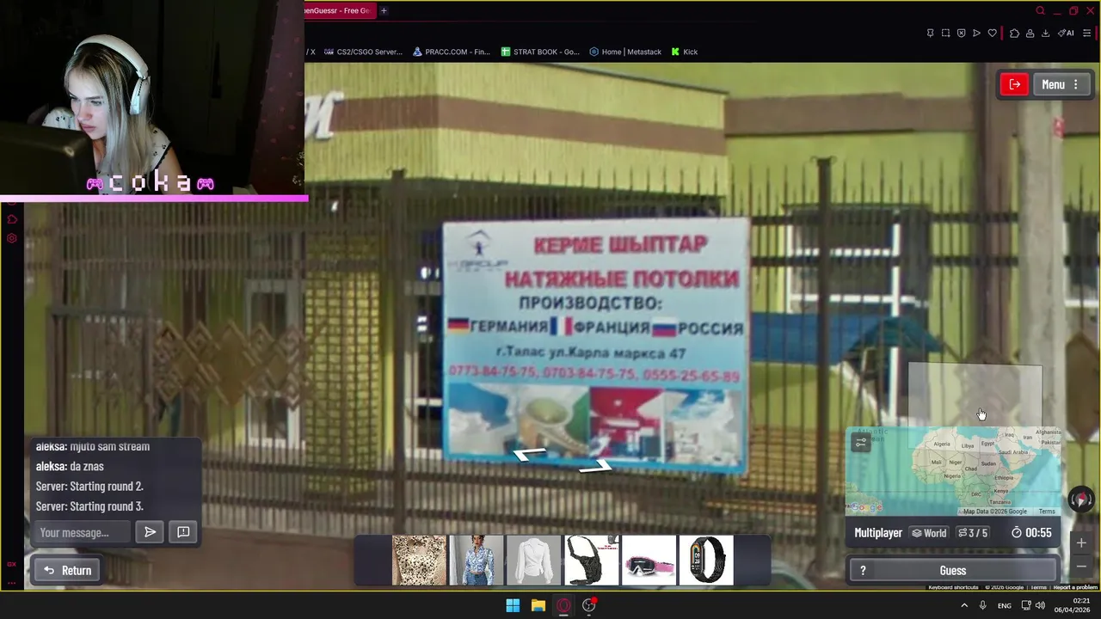Submit location with the Guess button
Screen dimensions: 1101x619
click(x=952, y=570)
